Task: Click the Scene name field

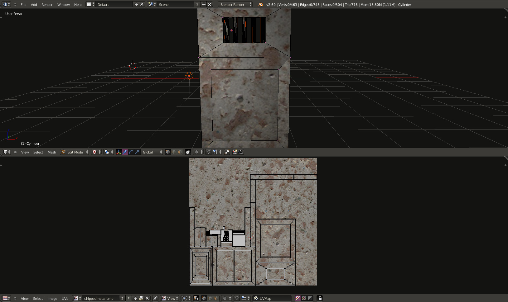Action: pos(176,4)
